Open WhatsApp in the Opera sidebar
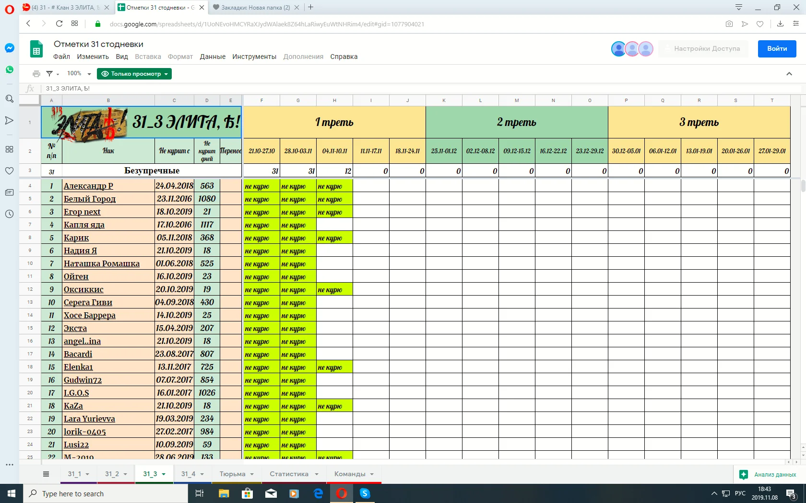Image resolution: width=806 pixels, height=503 pixels. click(x=9, y=70)
